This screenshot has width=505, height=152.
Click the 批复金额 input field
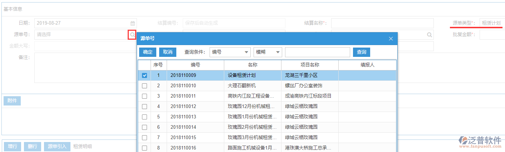[x=492, y=35]
